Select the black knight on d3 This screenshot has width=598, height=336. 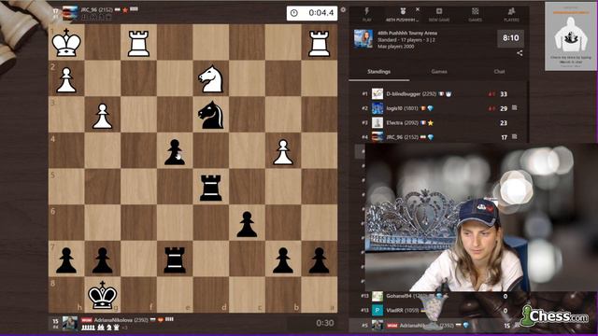point(211,114)
